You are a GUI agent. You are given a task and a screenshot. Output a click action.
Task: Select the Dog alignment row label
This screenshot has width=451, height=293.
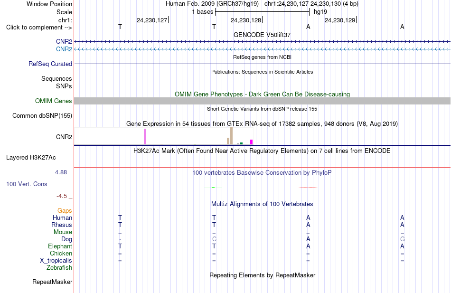tap(66, 239)
